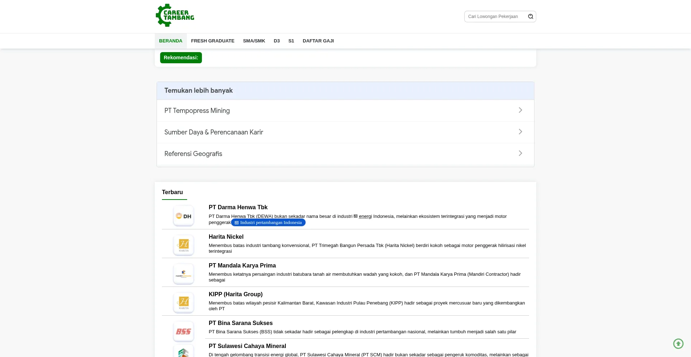The image size is (691, 357).
Task: Open the PT Bina Sarana Sukses title
Action: click(241, 323)
